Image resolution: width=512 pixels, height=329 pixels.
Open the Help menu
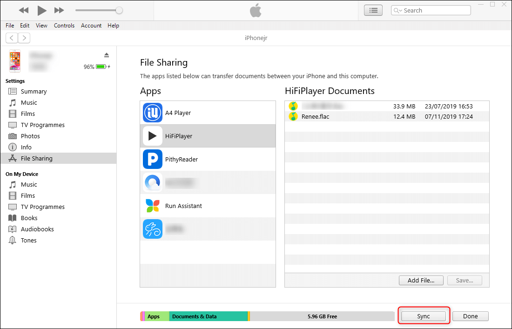[113, 26]
